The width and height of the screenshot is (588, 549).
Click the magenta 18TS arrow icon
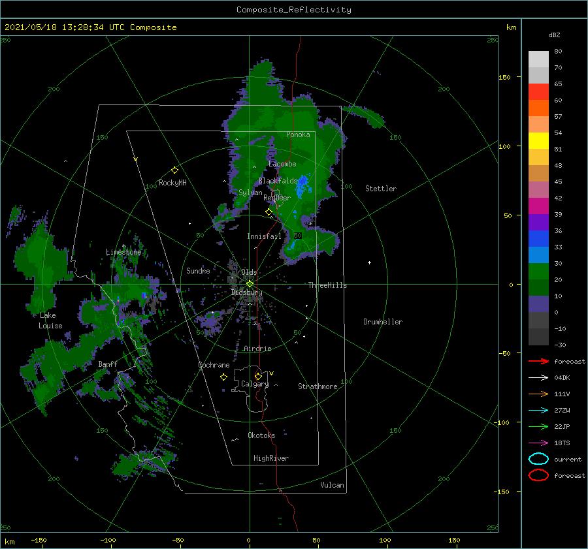point(538,443)
